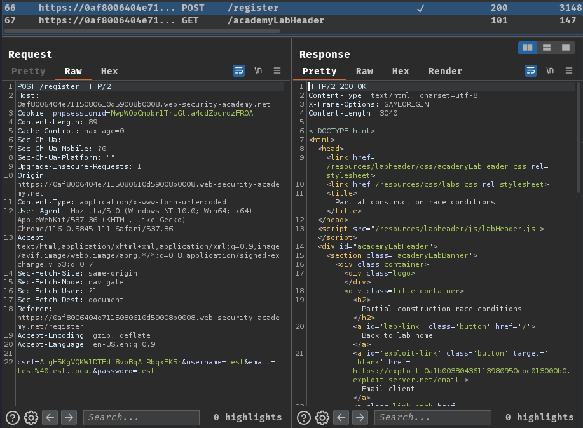The width and height of the screenshot is (583, 428).
Task: Open the Hex tab in Request panel
Action: [109, 71]
